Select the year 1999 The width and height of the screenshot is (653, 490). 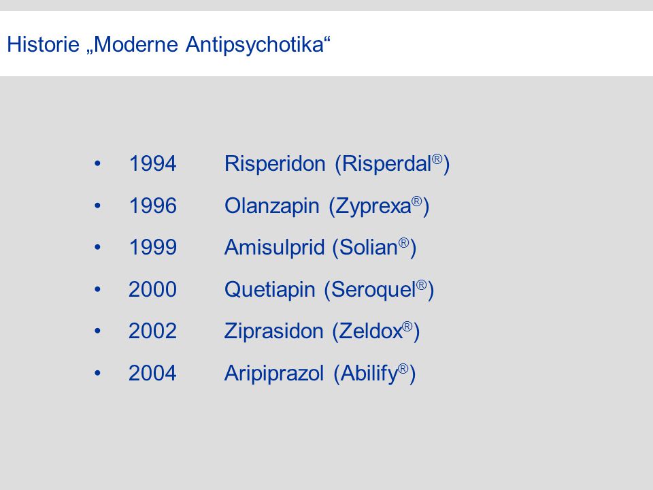coord(153,247)
